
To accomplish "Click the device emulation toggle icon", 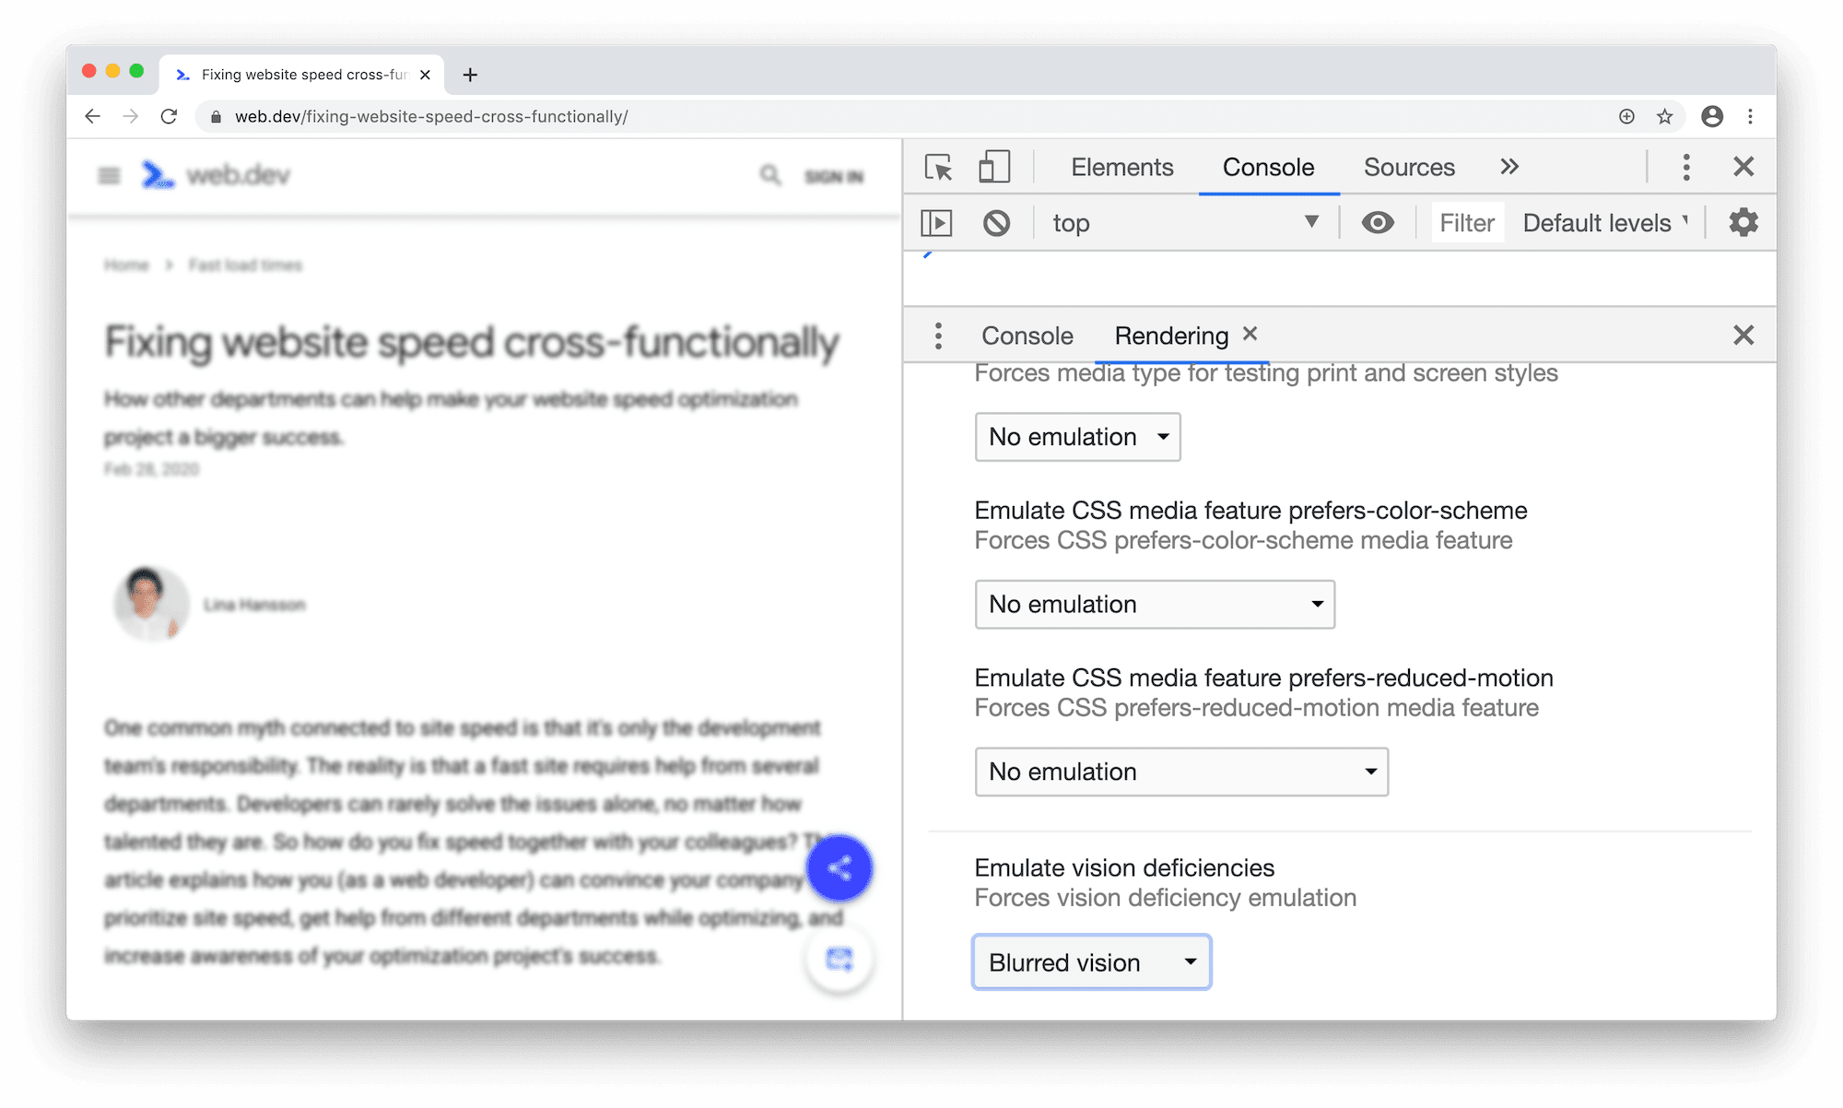I will click(994, 166).
